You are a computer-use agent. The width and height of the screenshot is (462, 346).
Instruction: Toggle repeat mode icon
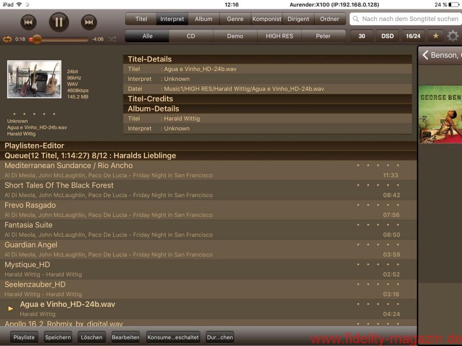click(x=7, y=39)
